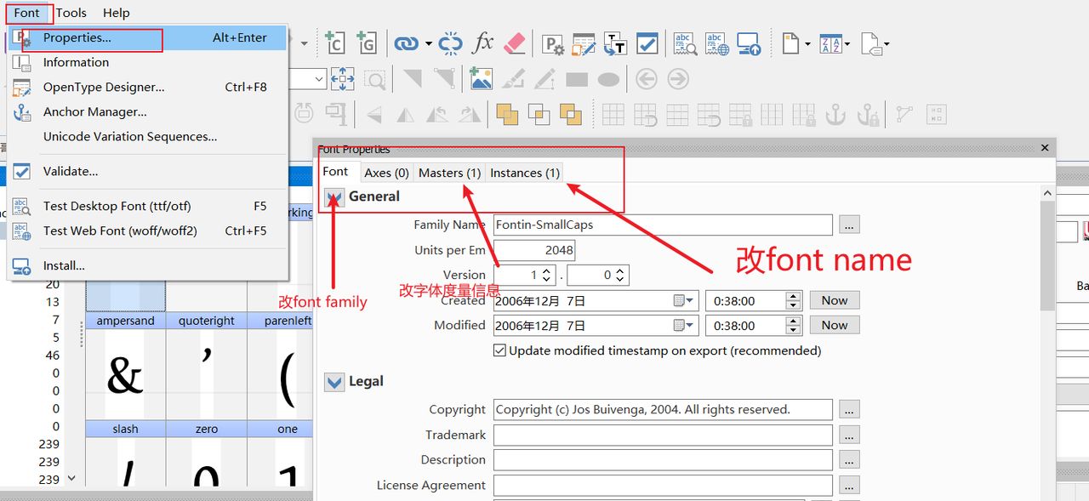1089x501 pixels.
Task: Click the Insert Glyphs toolbar icon
Action: (367, 43)
